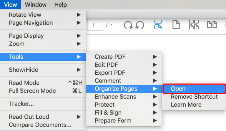Open the Window menu

click(x=36, y=5)
